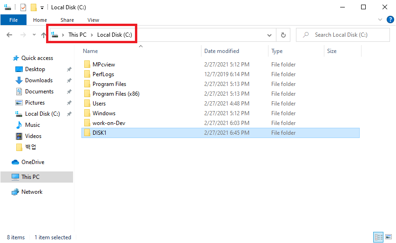Screen dimensions: 396x243
Task: Open Music in the navigation pane
Action: [32, 125]
